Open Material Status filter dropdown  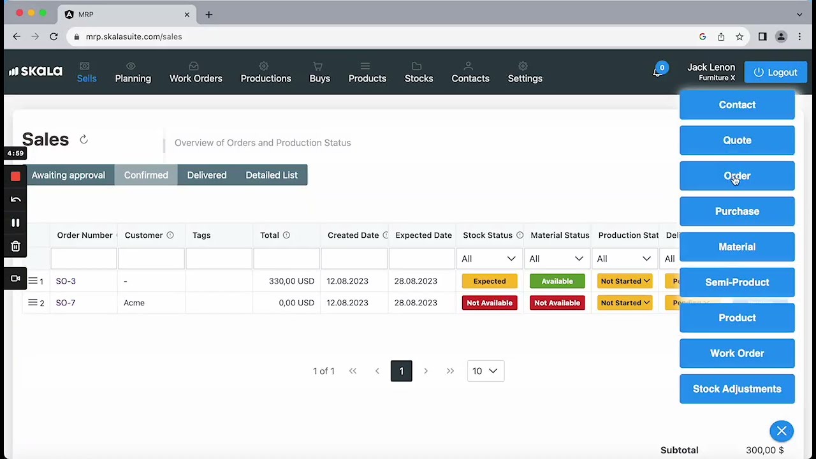click(x=557, y=259)
